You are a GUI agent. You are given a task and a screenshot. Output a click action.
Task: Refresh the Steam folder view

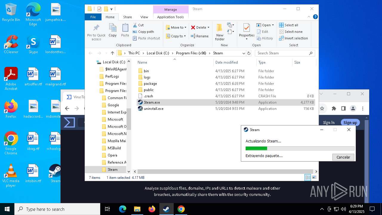(x=249, y=53)
